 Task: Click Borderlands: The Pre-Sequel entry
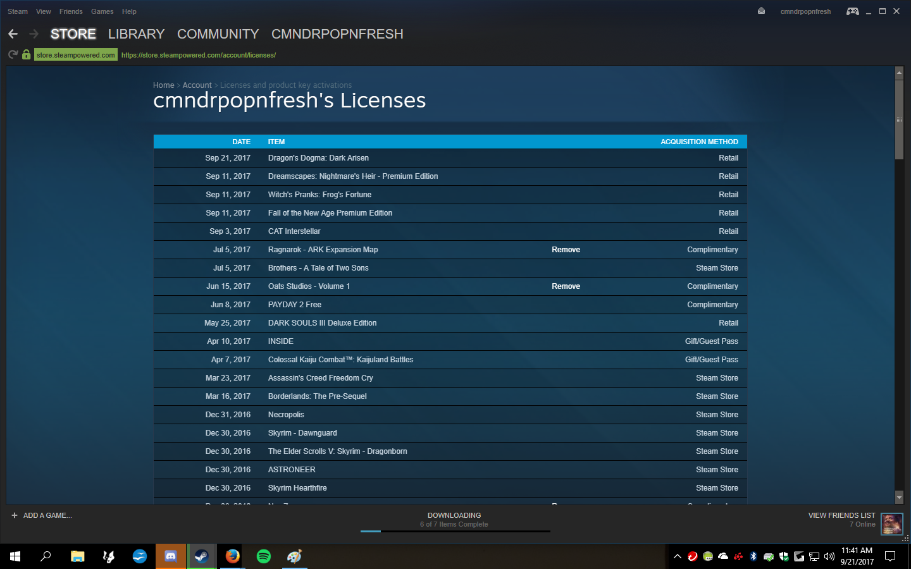317,396
